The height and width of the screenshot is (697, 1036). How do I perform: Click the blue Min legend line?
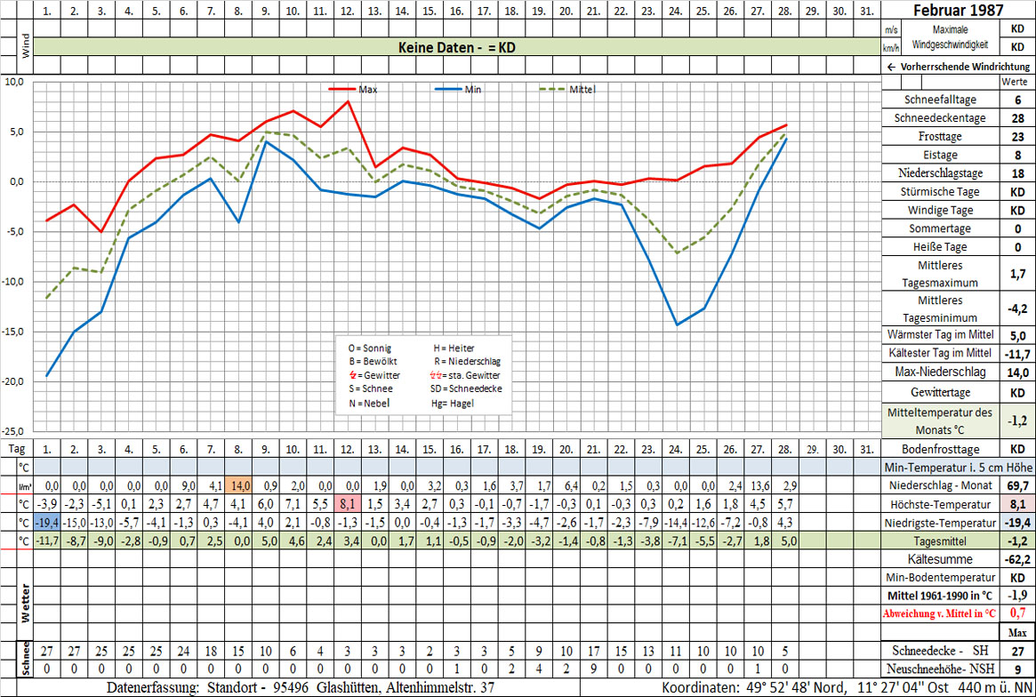tap(447, 90)
